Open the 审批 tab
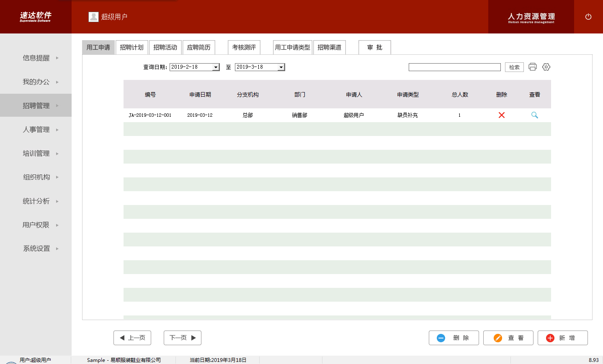This screenshot has width=603, height=364. pos(374,47)
